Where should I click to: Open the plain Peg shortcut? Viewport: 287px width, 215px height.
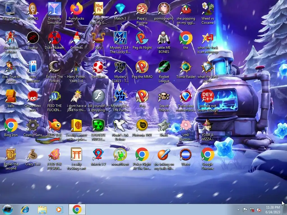[142, 99]
